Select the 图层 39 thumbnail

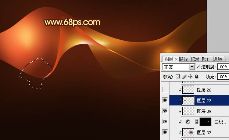pos(188,111)
